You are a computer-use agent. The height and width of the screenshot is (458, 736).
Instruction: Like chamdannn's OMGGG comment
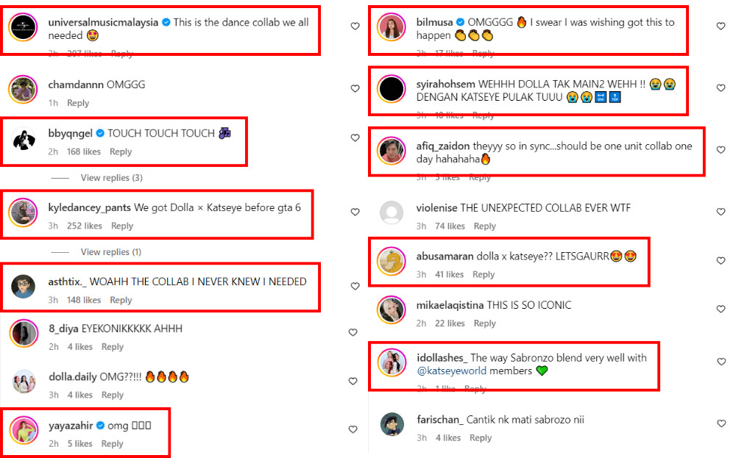(355, 89)
